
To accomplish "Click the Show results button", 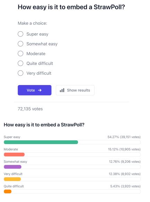I will (75, 90).
